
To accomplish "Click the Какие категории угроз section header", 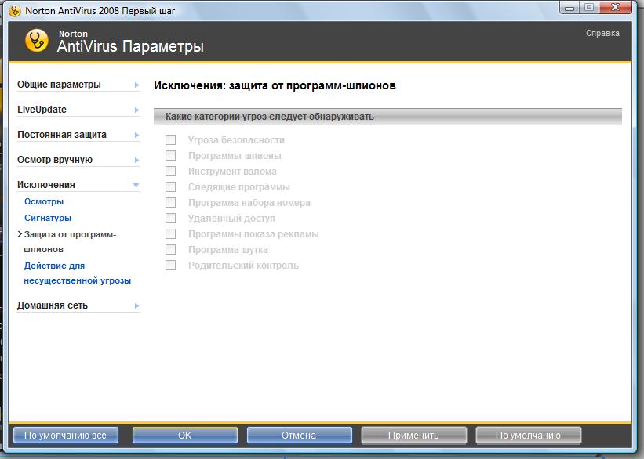I will [x=387, y=117].
